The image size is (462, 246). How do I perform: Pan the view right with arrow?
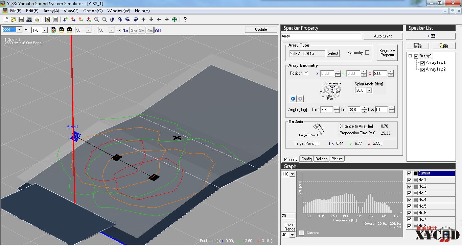pos(167,20)
